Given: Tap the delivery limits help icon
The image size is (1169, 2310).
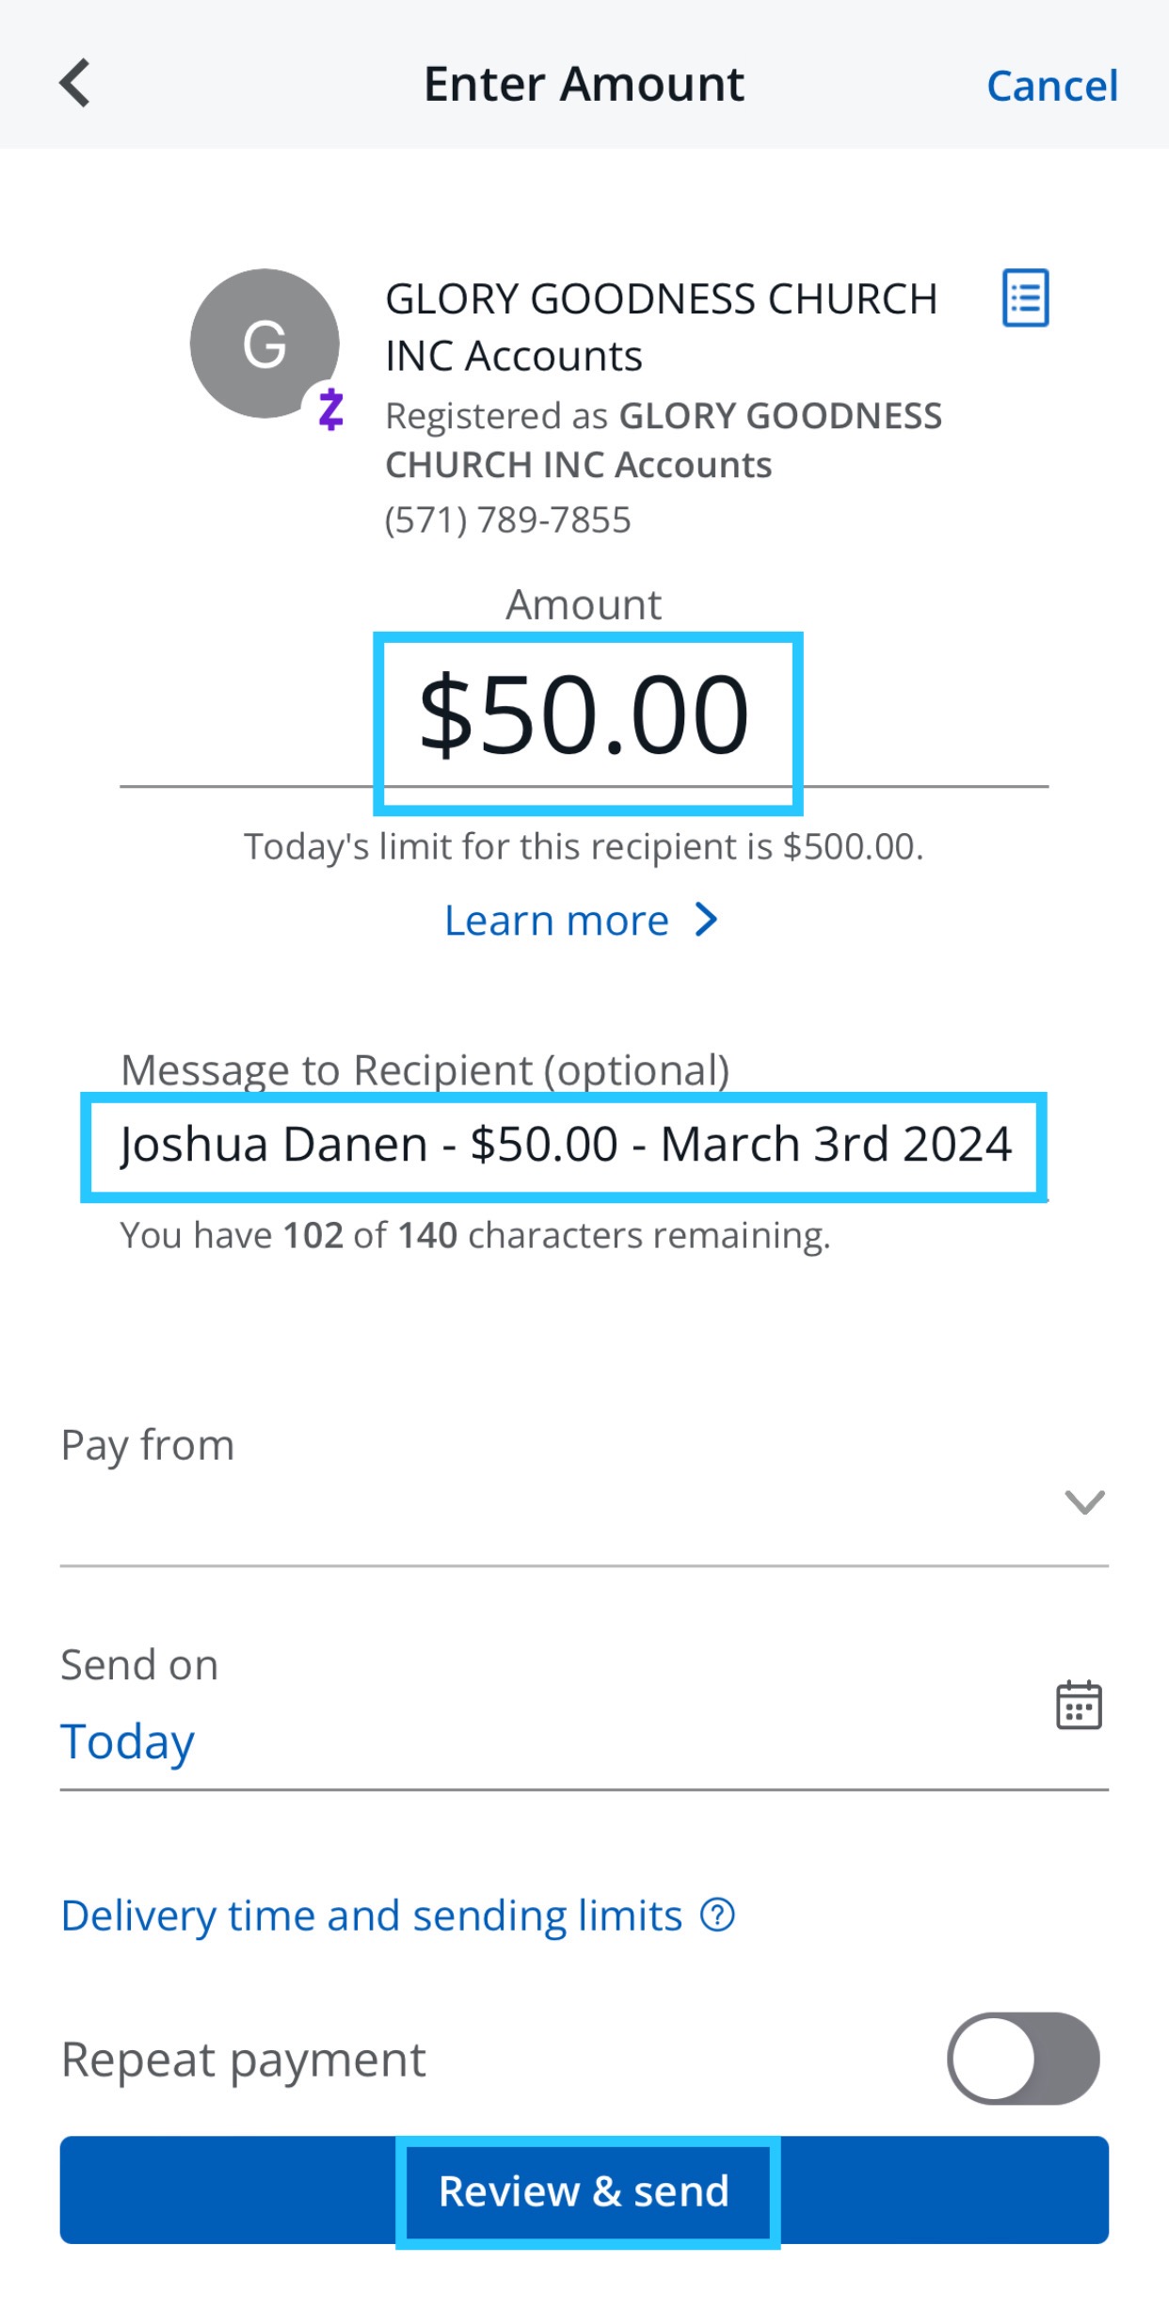Looking at the screenshot, I should pos(717,1916).
